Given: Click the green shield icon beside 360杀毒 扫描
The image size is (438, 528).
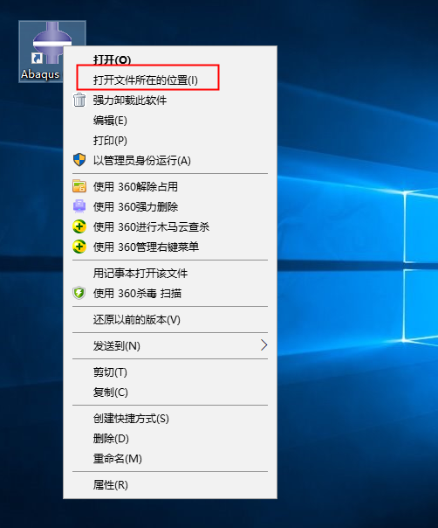Looking at the screenshot, I should point(79,293).
